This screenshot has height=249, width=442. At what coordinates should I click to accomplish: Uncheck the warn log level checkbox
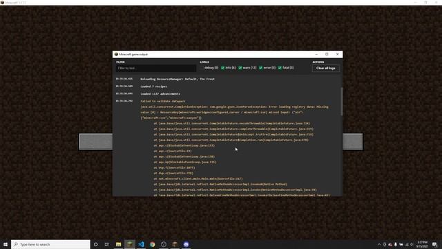[240, 68]
